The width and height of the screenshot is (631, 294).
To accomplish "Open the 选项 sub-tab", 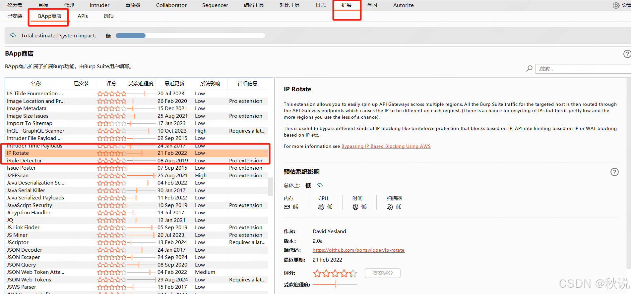I will pos(108,16).
